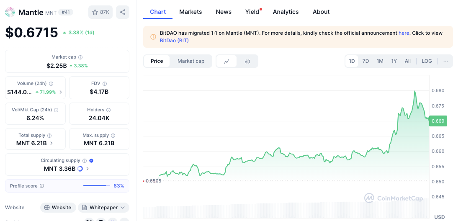
Task: Click Total supply info icon
Action: [49, 135]
